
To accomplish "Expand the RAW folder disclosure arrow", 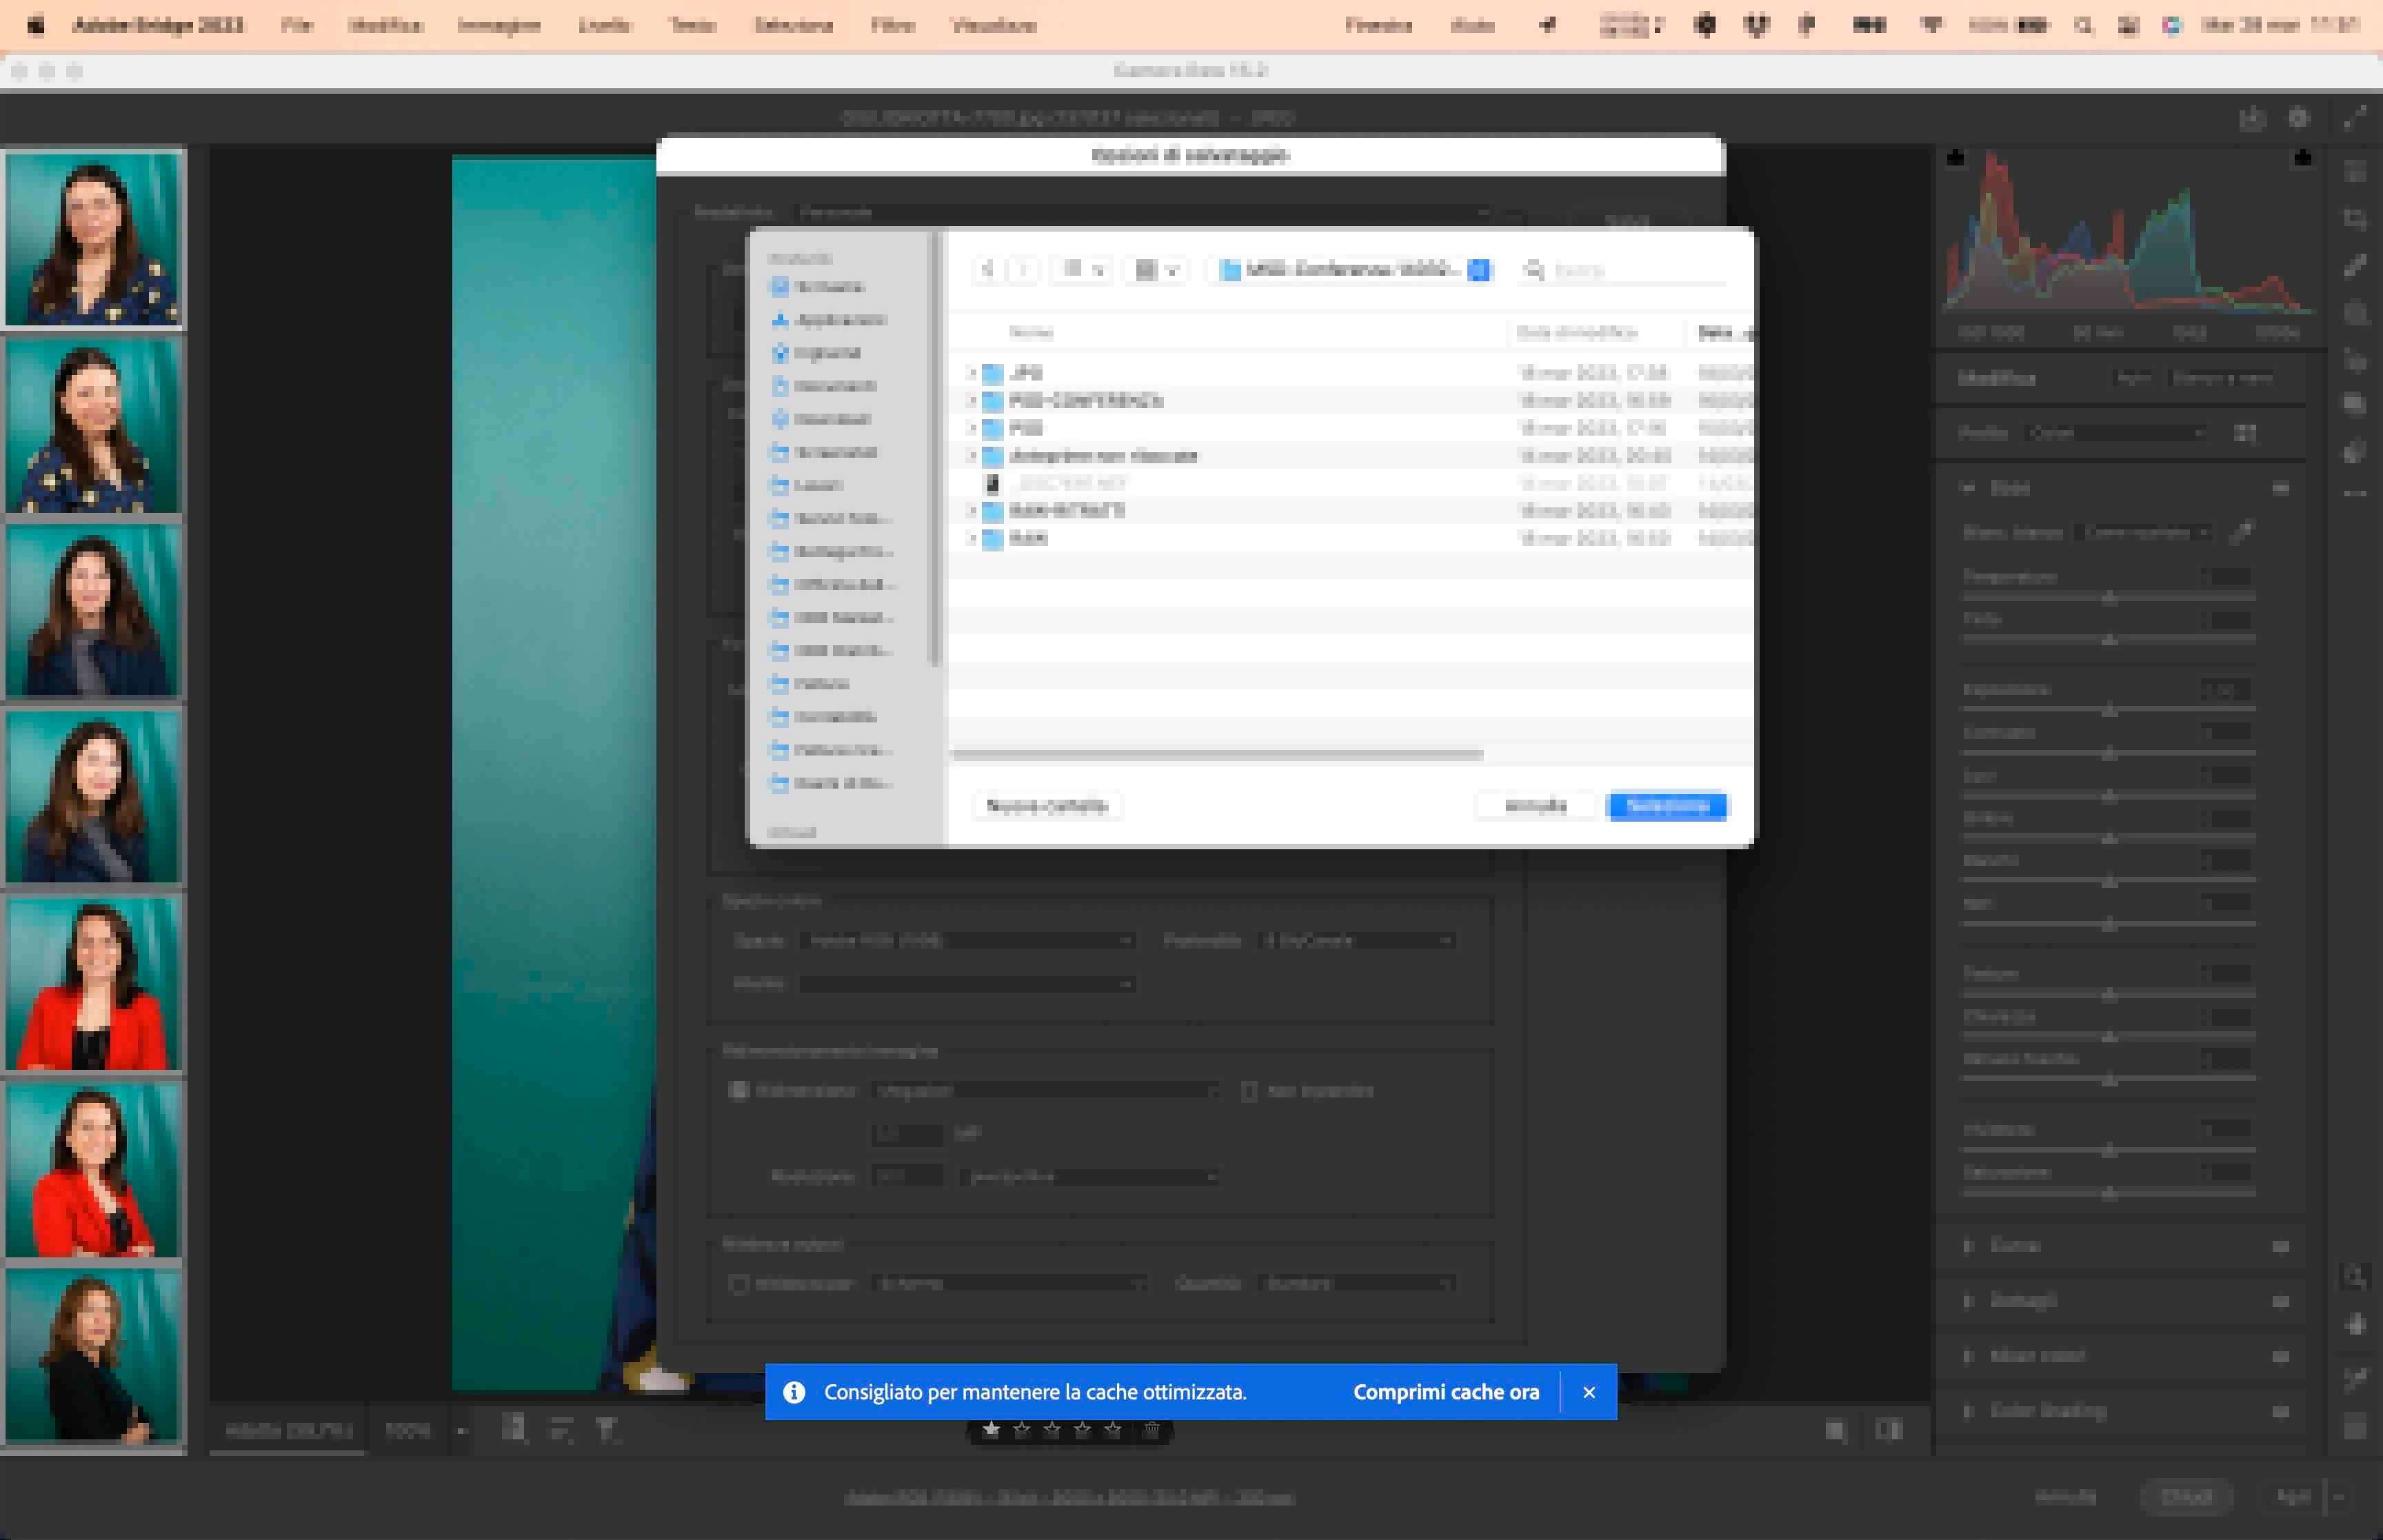I will [x=971, y=538].
